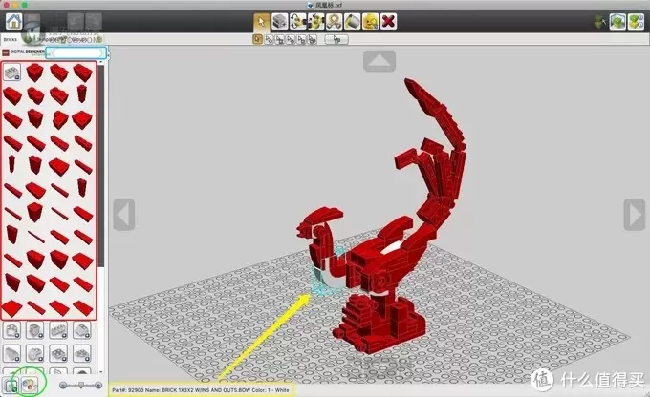Choose single selection sub-tool
The width and height of the screenshot is (650, 397).
click(257, 39)
